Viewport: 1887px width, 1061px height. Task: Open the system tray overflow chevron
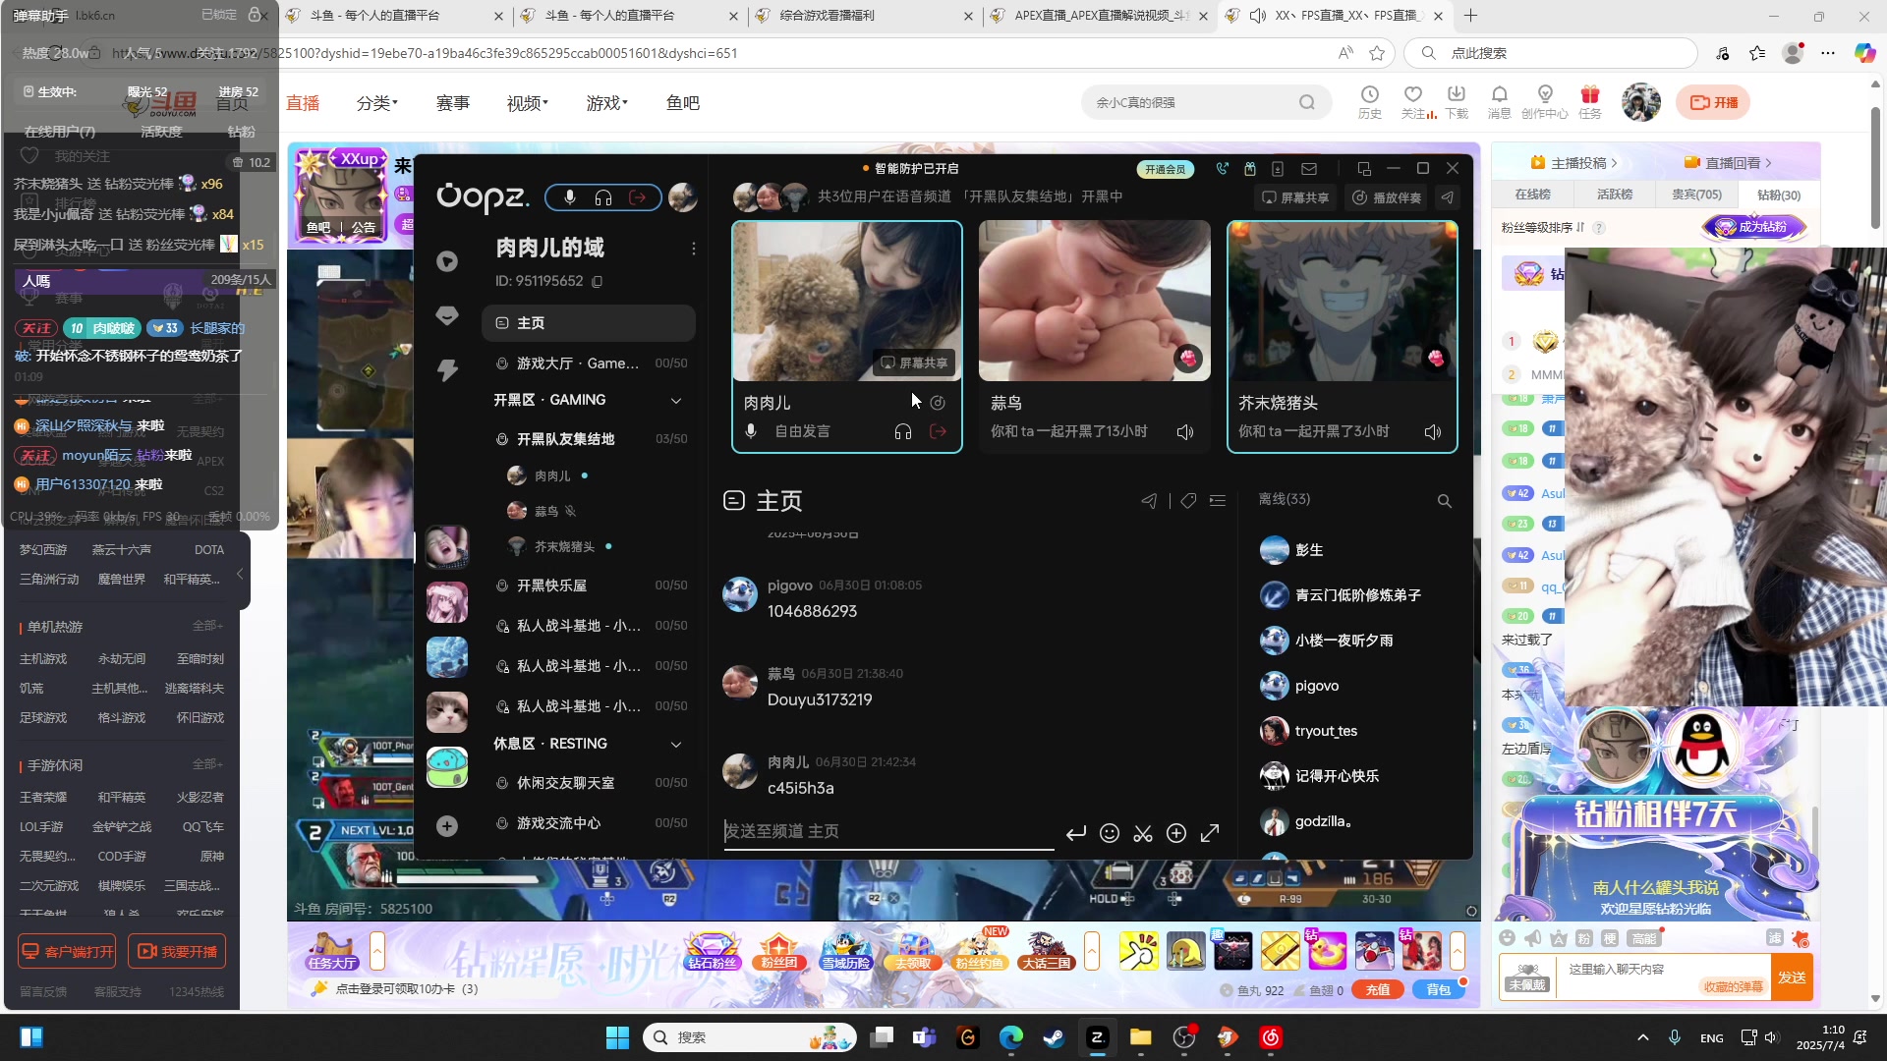click(1642, 1037)
